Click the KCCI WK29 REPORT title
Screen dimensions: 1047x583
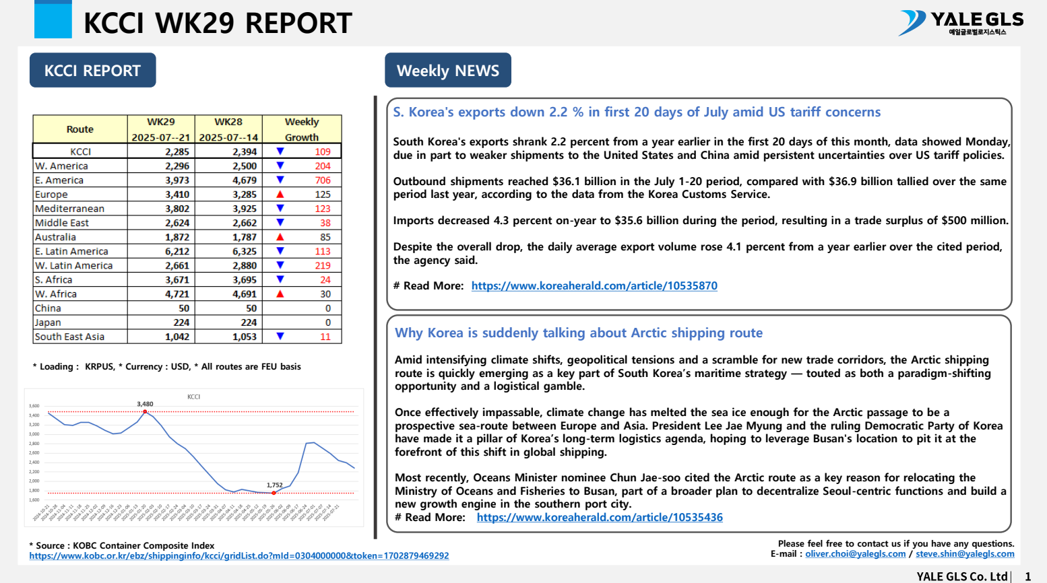click(x=218, y=23)
